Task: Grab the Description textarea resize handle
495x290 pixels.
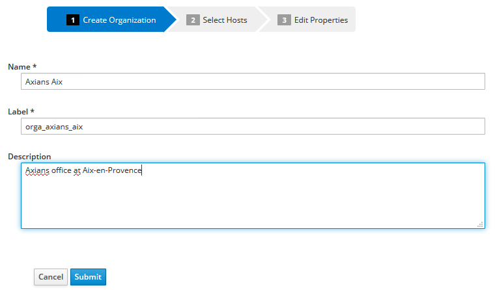Action: (481, 224)
